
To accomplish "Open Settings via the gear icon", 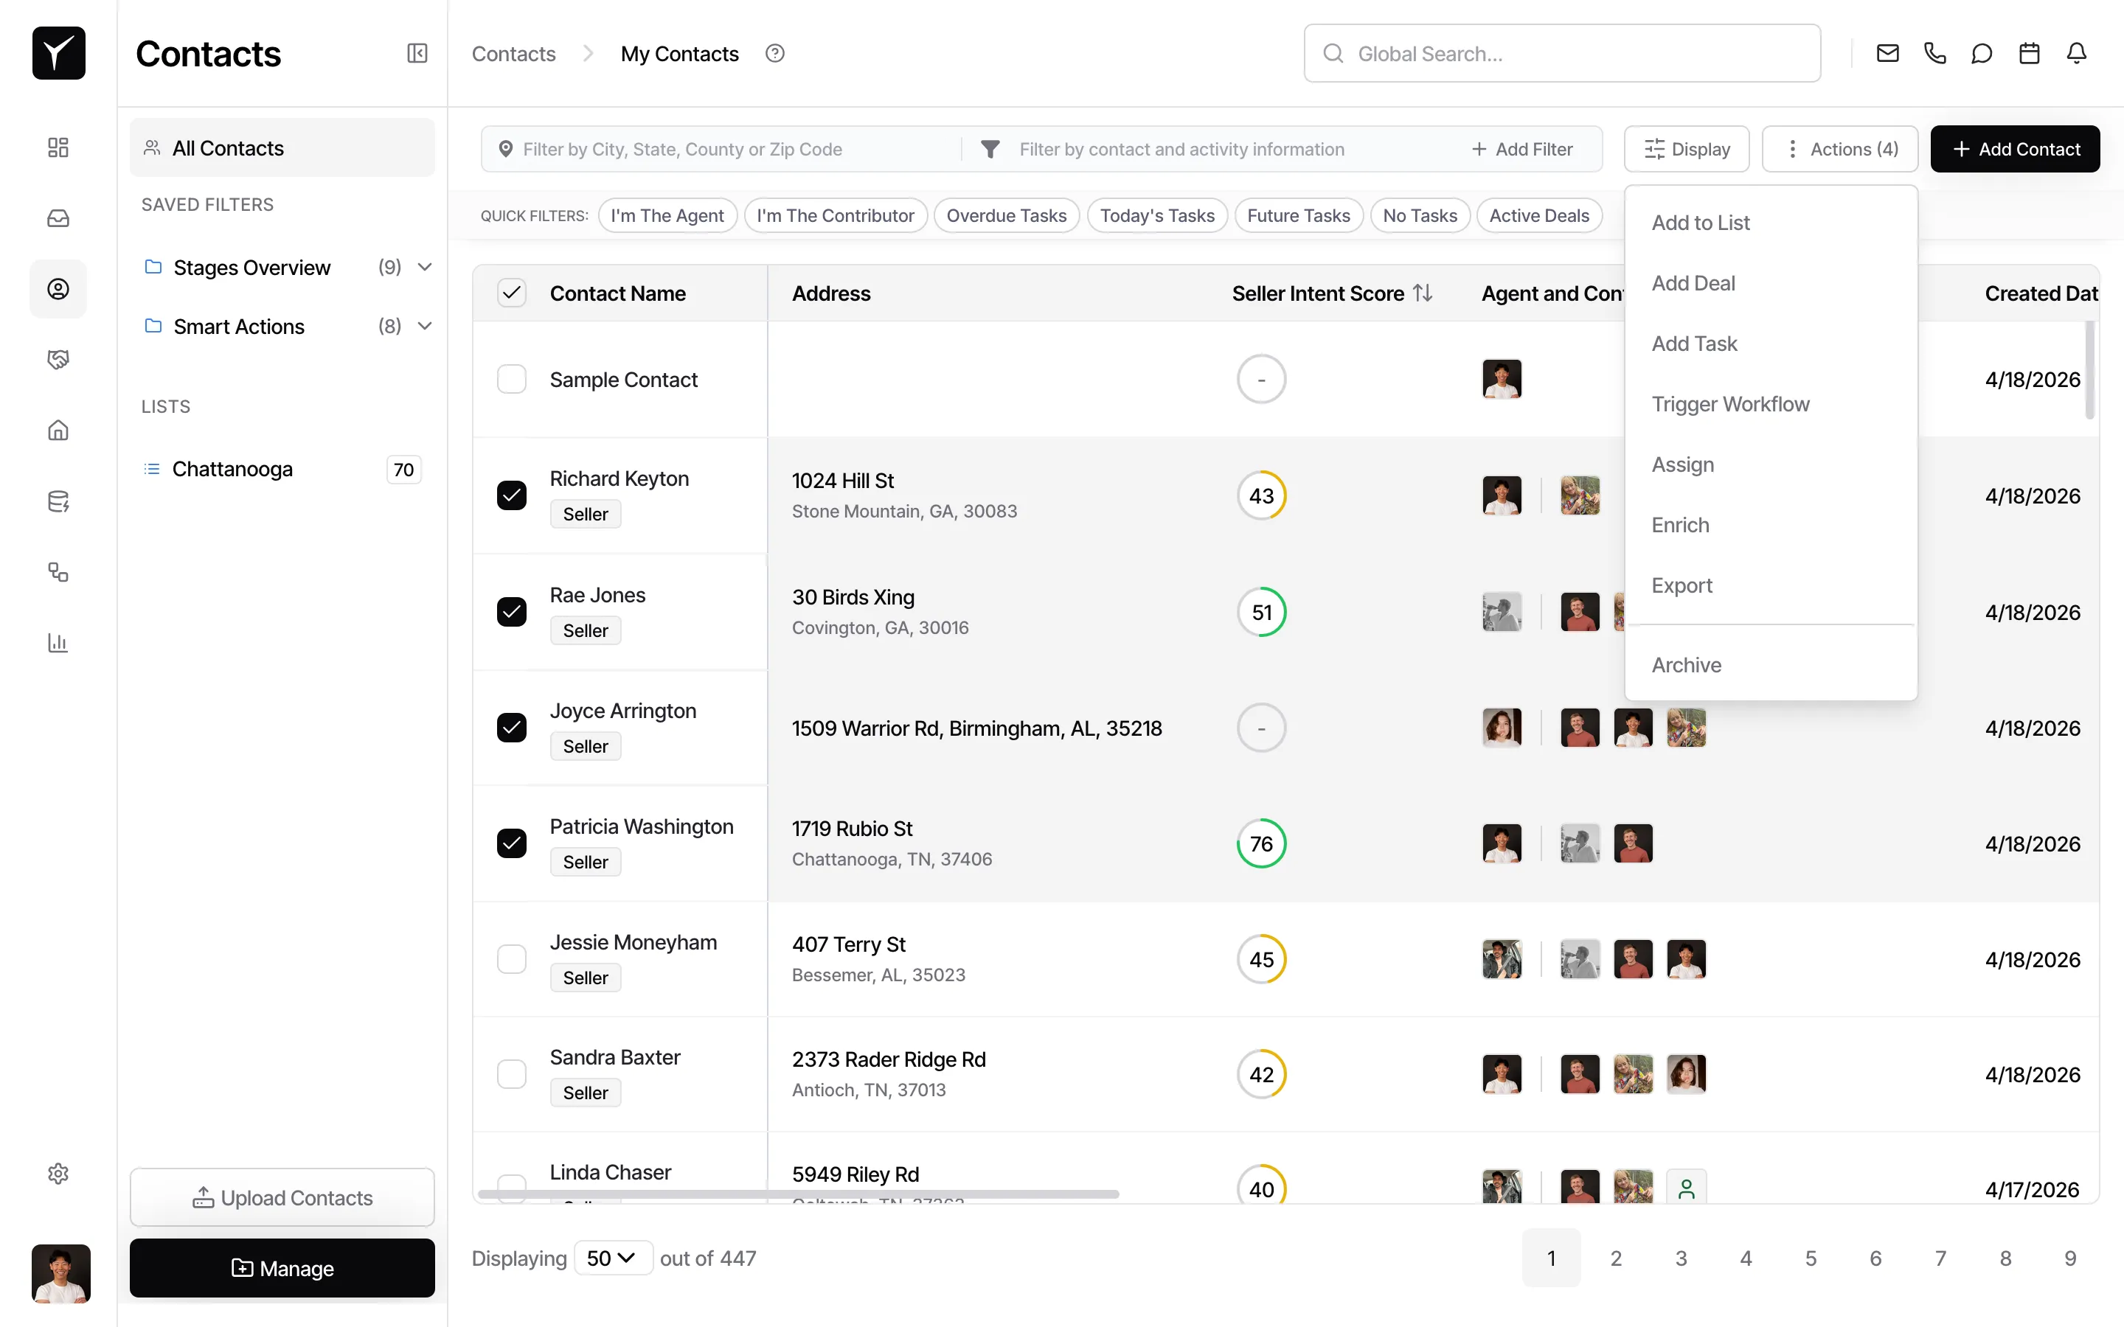I will (58, 1174).
